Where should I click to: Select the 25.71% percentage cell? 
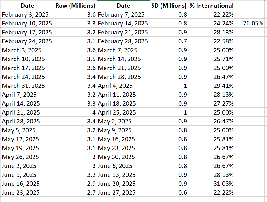coord(212,59)
